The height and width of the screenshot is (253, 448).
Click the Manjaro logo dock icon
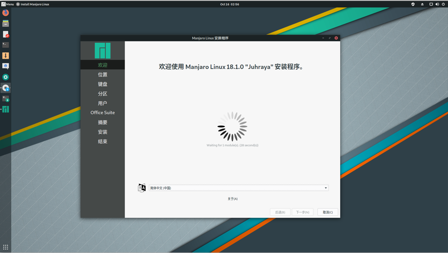tap(6, 109)
